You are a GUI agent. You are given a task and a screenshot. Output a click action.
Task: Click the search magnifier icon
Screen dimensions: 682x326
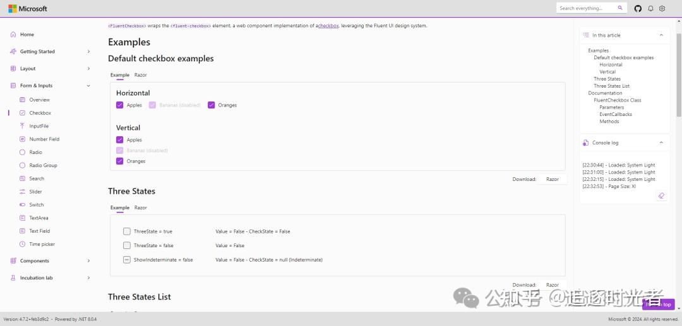620,8
